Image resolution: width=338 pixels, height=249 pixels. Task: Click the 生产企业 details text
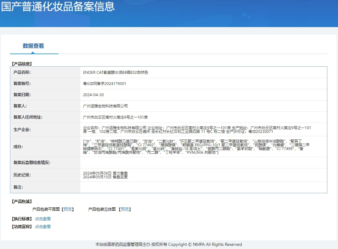point(197,129)
